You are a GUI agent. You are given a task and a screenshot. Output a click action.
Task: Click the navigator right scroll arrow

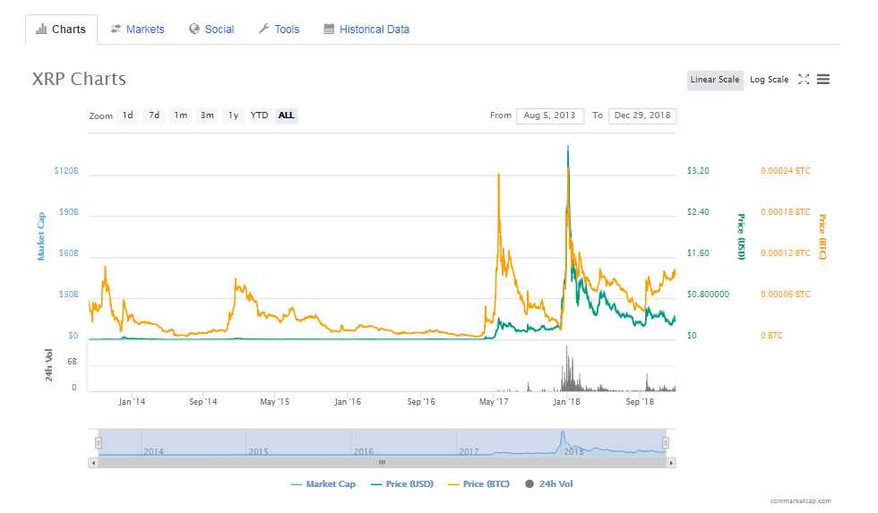[x=671, y=463]
